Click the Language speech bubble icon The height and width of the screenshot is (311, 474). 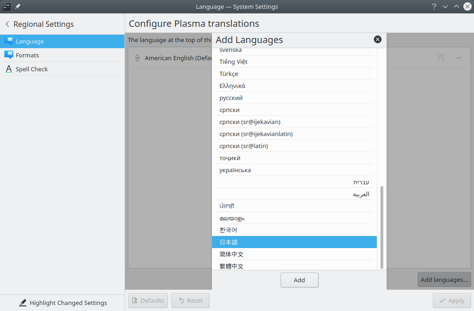9,41
